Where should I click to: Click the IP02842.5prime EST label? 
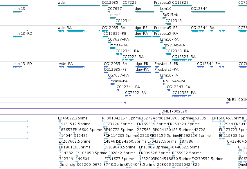pos(122,153)
